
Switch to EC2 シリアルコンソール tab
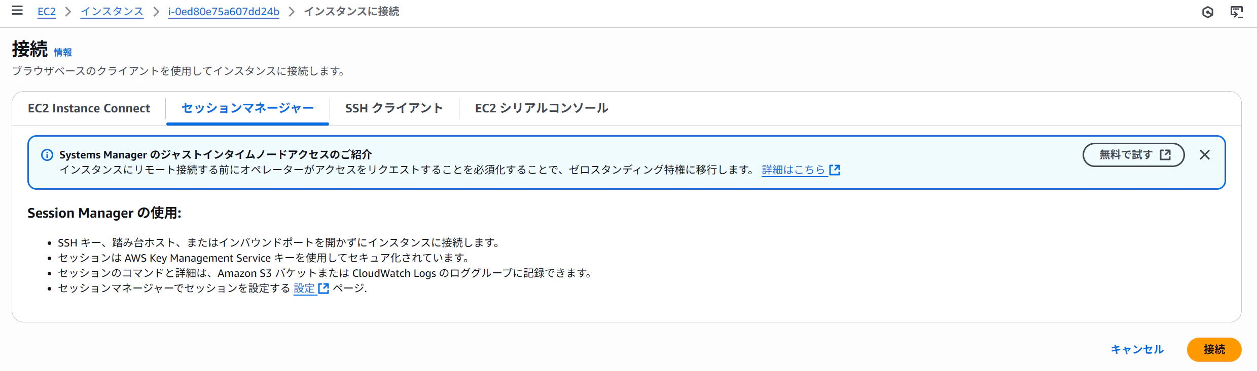541,108
